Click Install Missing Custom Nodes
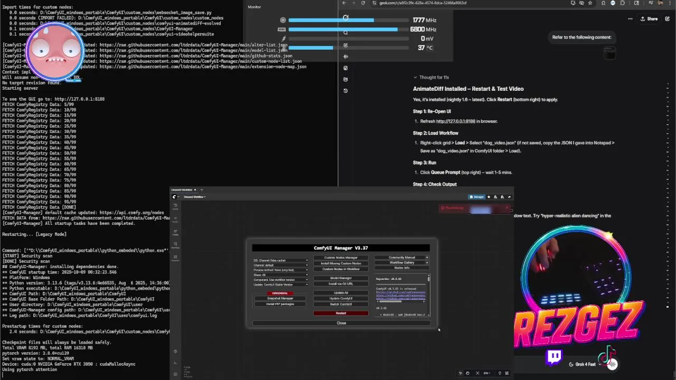 tap(341, 263)
